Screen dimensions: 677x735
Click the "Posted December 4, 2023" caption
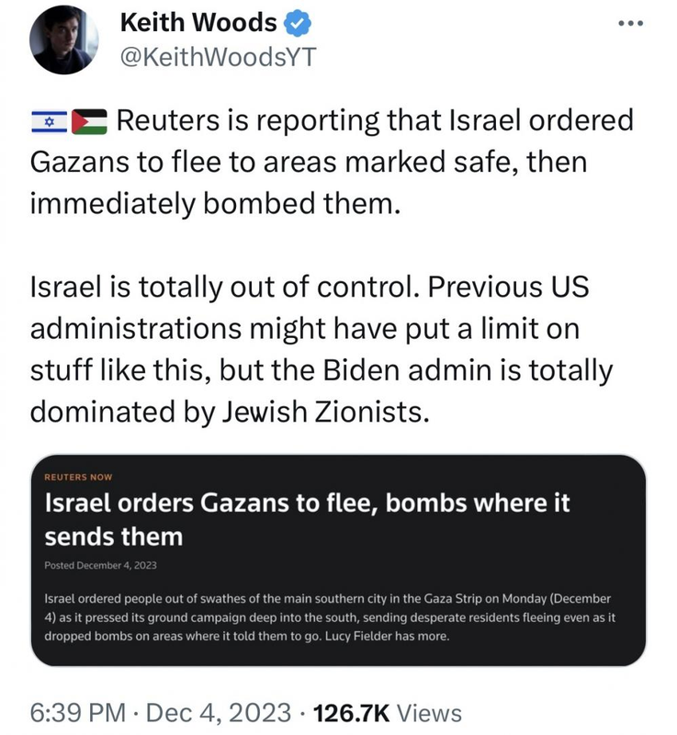pyautogui.click(x=101, y=565)
